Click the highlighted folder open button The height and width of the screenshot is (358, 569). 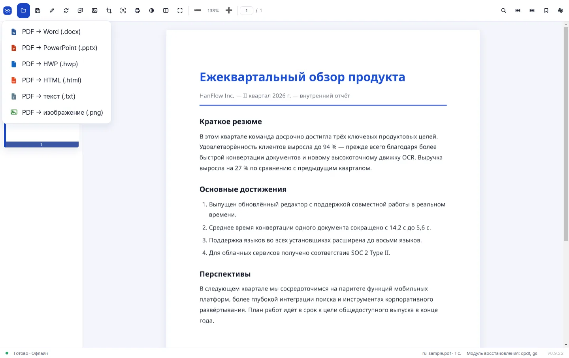[23, 11]
